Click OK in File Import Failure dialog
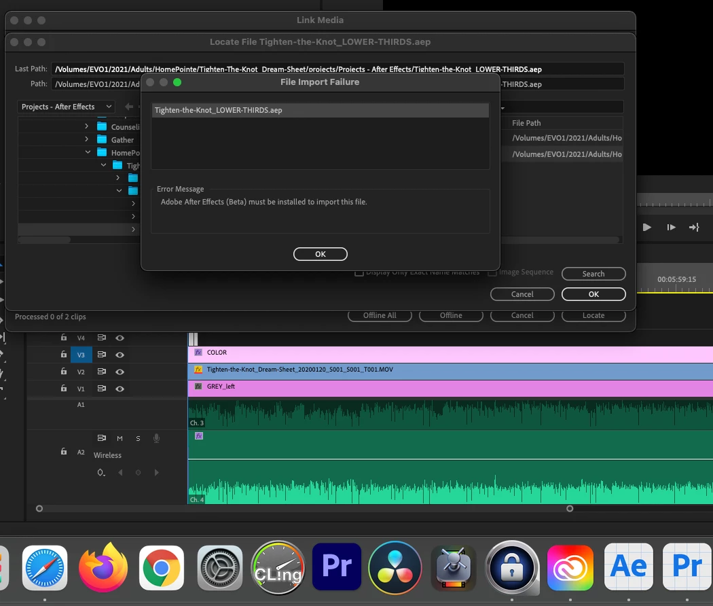Image resolution: width=713 pixels, height=606 pixels. 320,254
